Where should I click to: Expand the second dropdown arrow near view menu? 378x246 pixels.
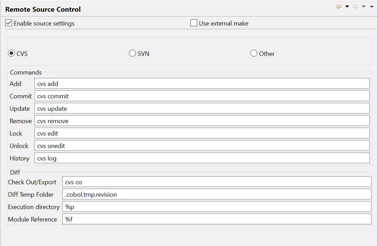[362, 6]
